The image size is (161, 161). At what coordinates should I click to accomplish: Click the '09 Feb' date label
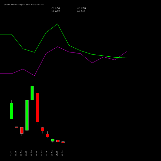click(x=26, y=153)
